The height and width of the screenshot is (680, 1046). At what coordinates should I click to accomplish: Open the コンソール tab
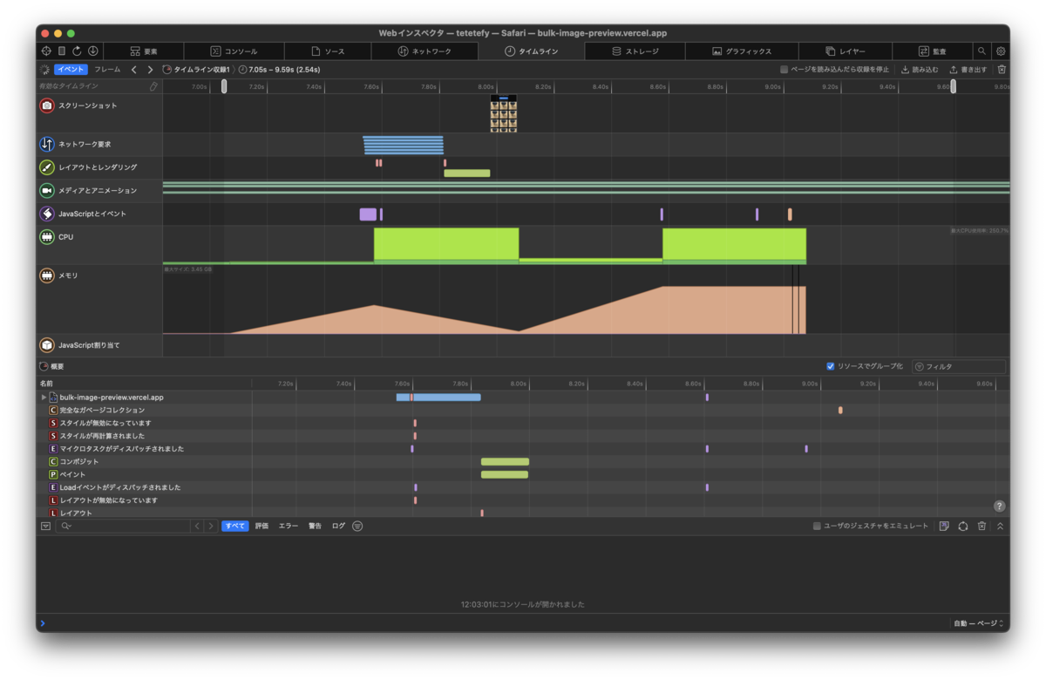pos(234,51)
